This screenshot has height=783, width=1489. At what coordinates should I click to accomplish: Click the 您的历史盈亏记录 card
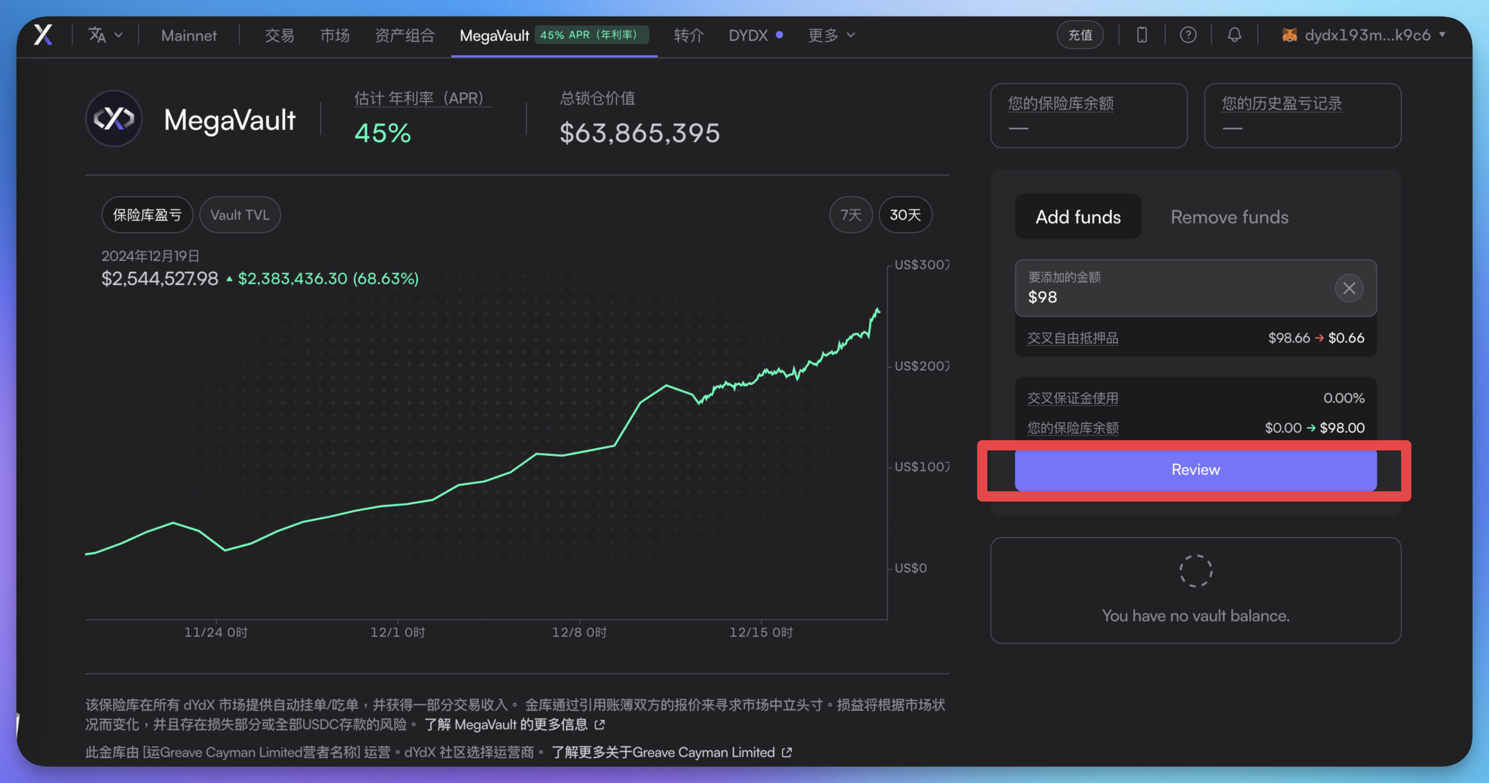point(1302,116)
